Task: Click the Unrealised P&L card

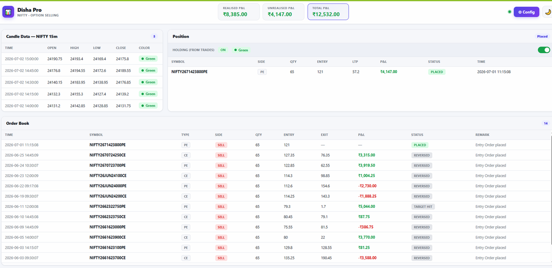Action: pyautogui.click(x=283, y=11)
